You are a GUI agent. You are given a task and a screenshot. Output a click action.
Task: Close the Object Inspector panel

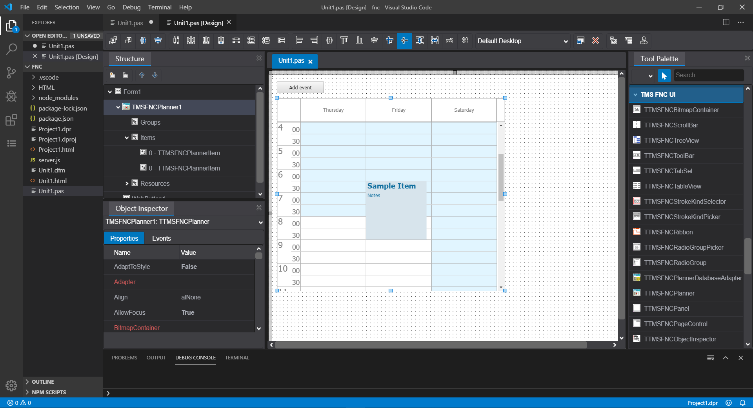click(259, 208)
